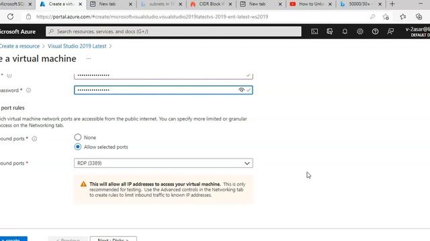Expand the RDP (3389) inbound ports dropdown
The height and width of the screenshot is (241, 430).
[x=163, y=163]
